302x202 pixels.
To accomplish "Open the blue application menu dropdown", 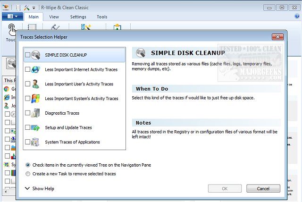I will (x=13, y=17).
